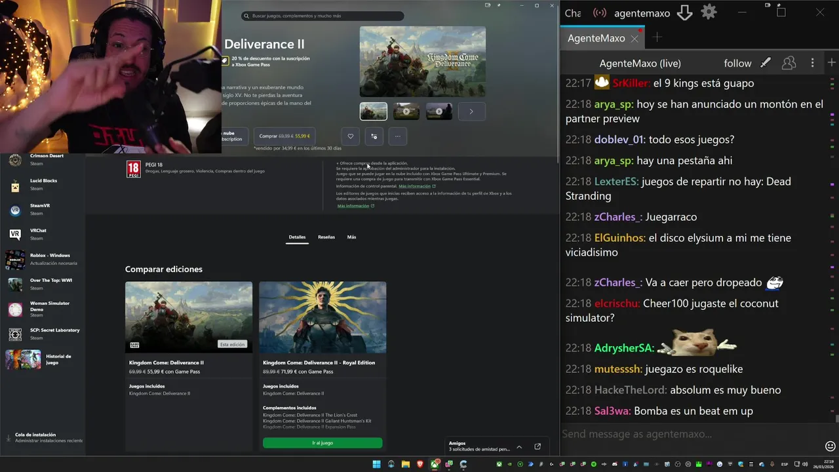This screenshot has height=472, width=839.
Task: Click elcrischu username in chat
Action: click(x=617, y=304)
